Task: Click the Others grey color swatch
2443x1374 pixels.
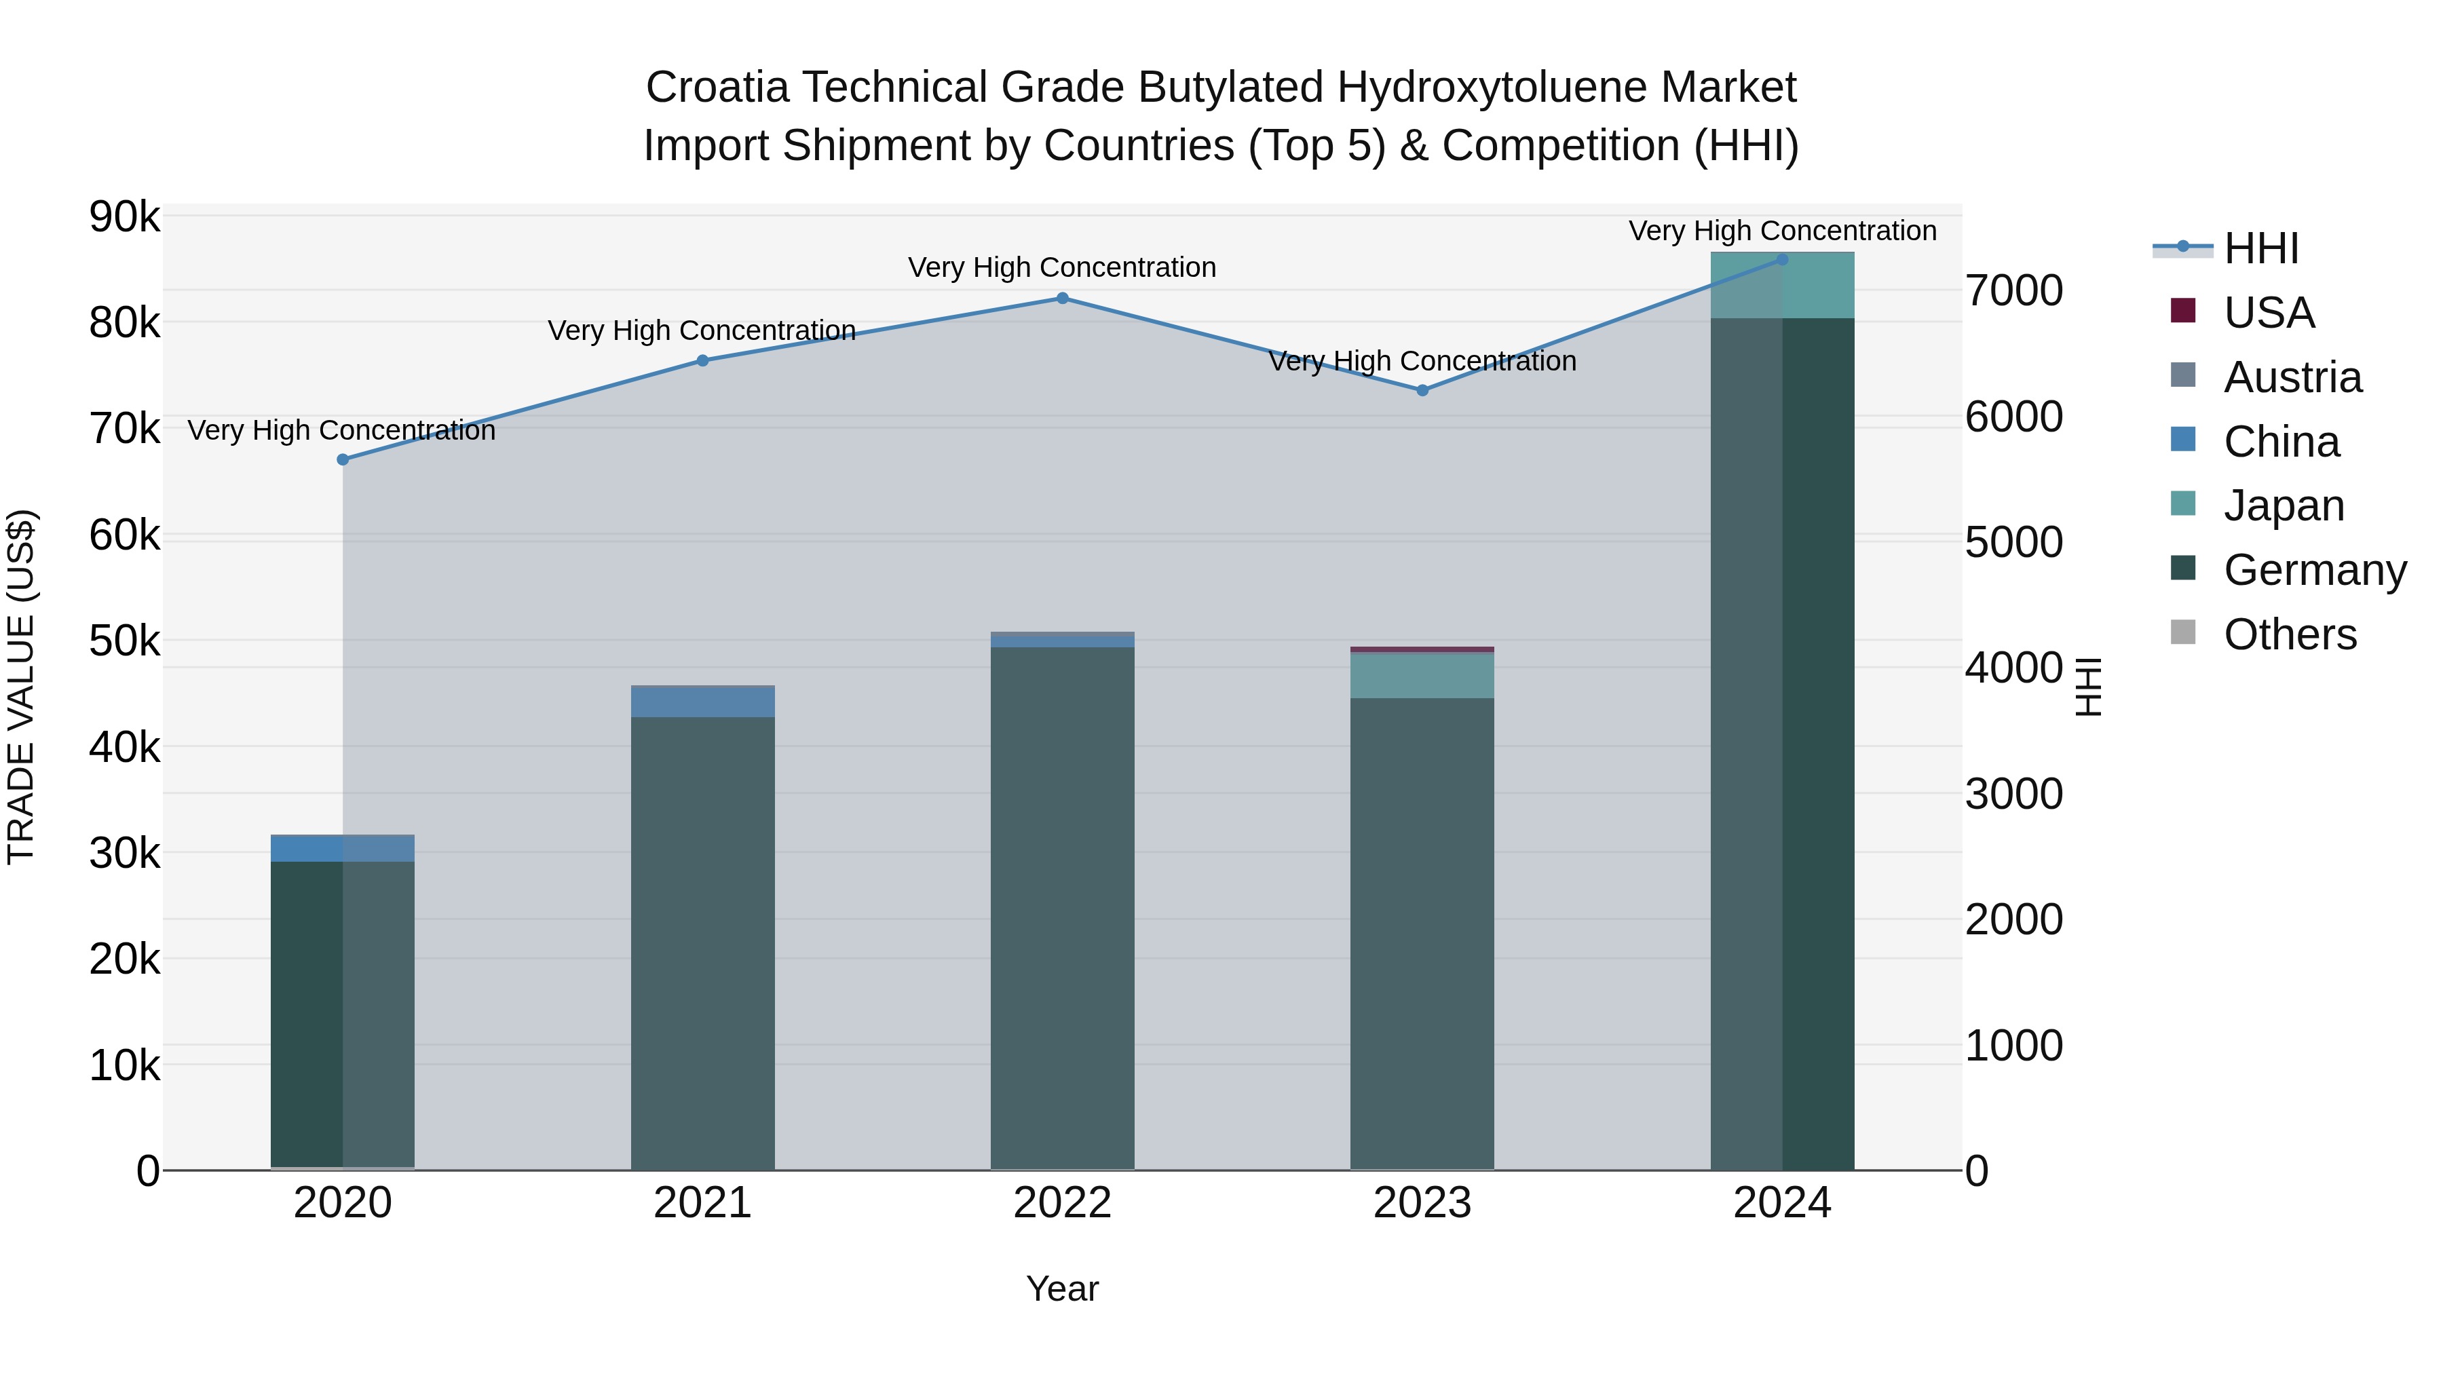Action: pos(2183,632)
